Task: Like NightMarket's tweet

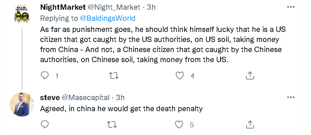Action: 181,76
